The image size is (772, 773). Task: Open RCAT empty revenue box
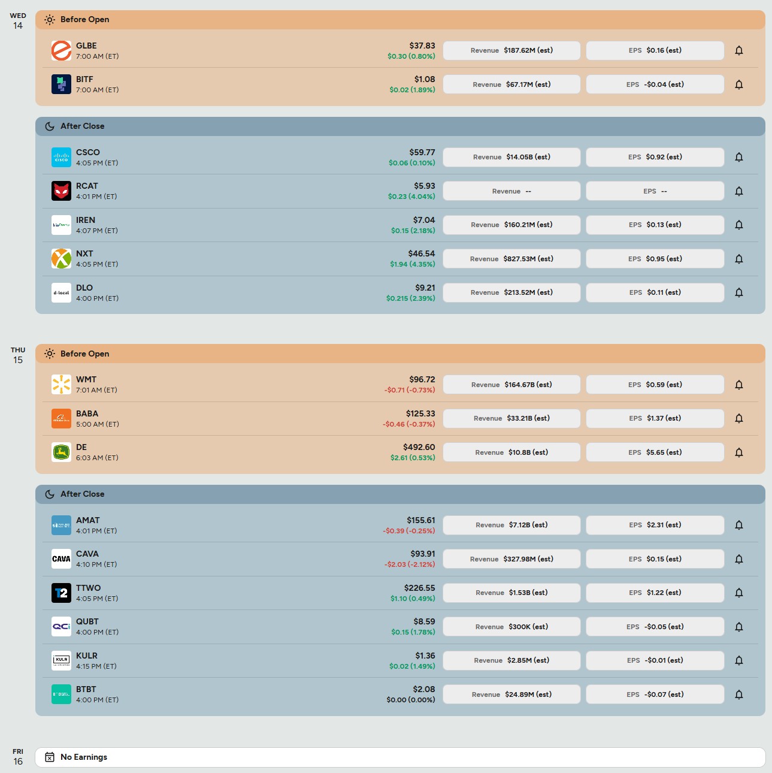[x=511, y=191]
